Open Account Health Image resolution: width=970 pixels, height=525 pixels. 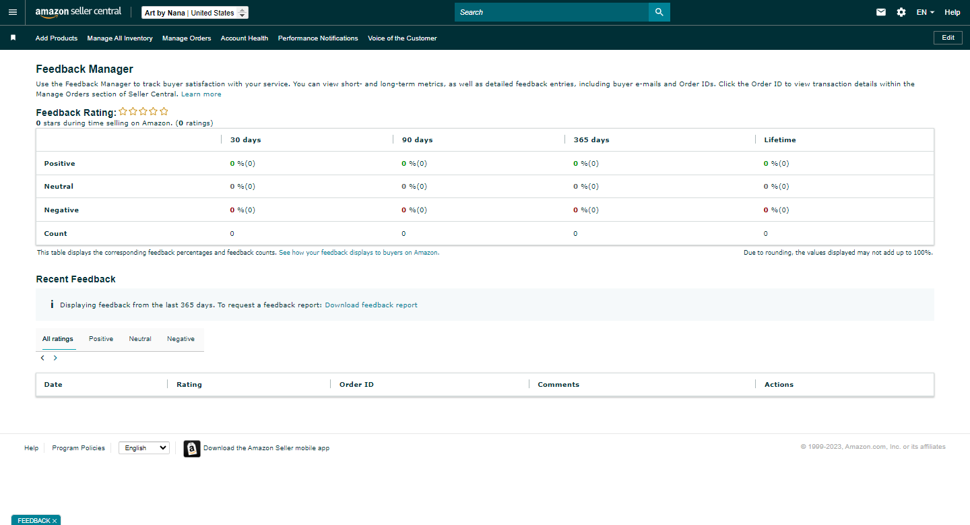(x=245, y=38)
